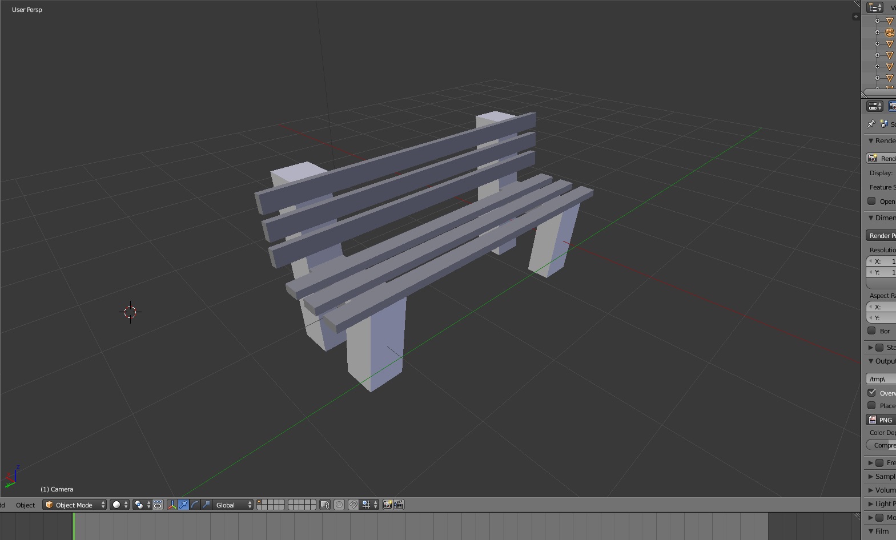Click the camera object icon in outliner
Screen dimensions: 896x540
[889, 33]
